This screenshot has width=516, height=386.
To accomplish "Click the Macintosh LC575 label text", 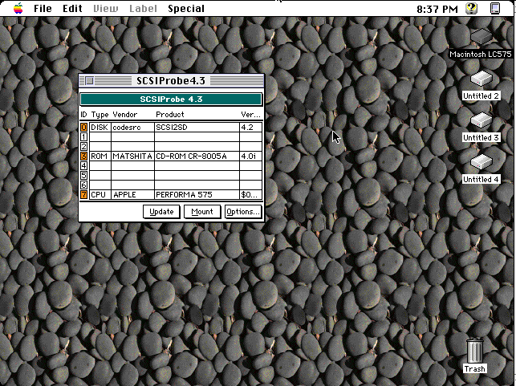I will point(481,55).
